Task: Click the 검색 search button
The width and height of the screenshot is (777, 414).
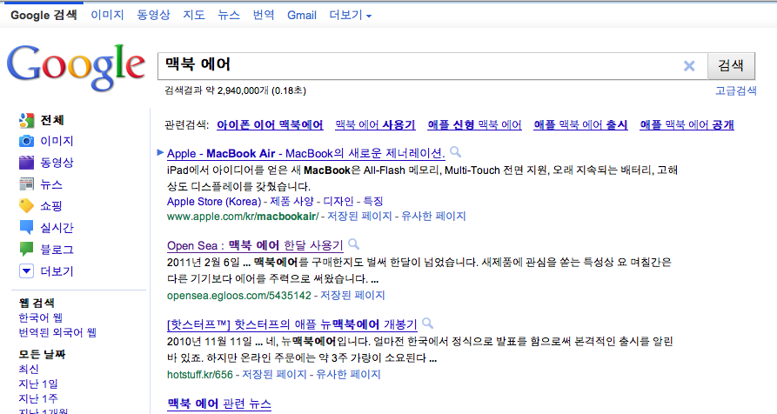Action: tap(731, 66)
